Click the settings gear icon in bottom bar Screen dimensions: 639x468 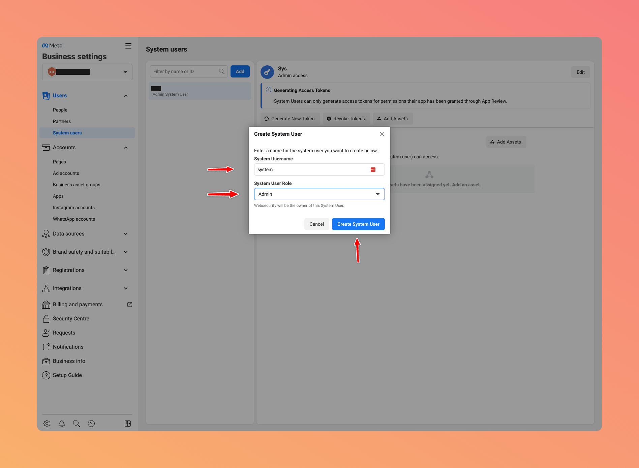click(x=47, y=424)
